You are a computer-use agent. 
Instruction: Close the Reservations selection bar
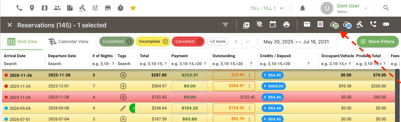pyautogui.click(x=10, y=25)
